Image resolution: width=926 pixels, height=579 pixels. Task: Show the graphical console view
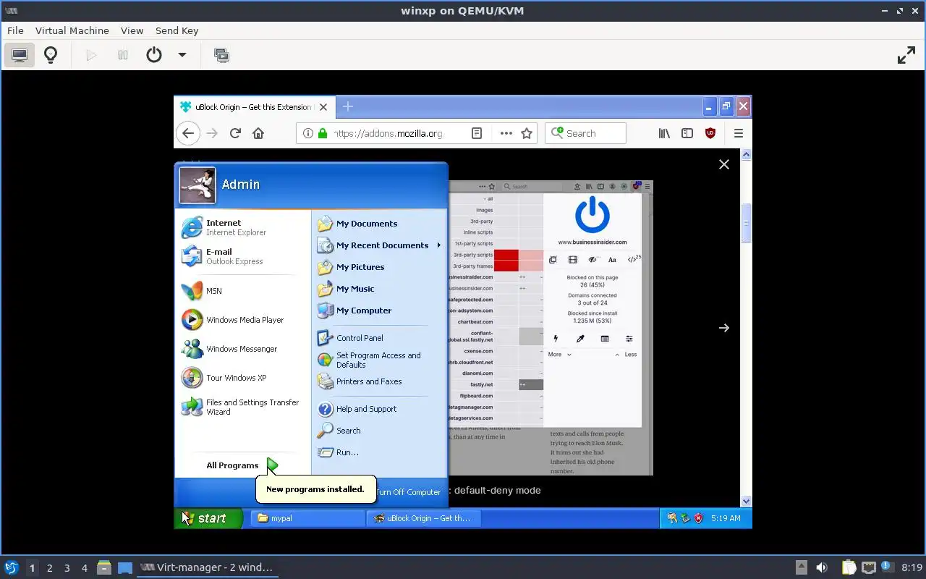pos(20,55)
